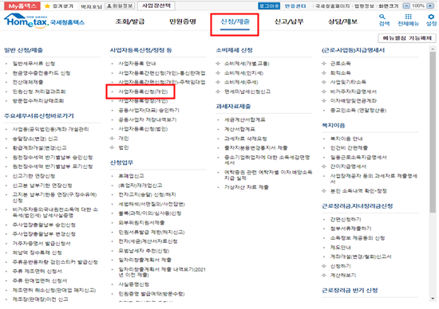Open 신고기한 연장신청 link
This screenshot has height=309, width=439.
(x=34, y=176)
